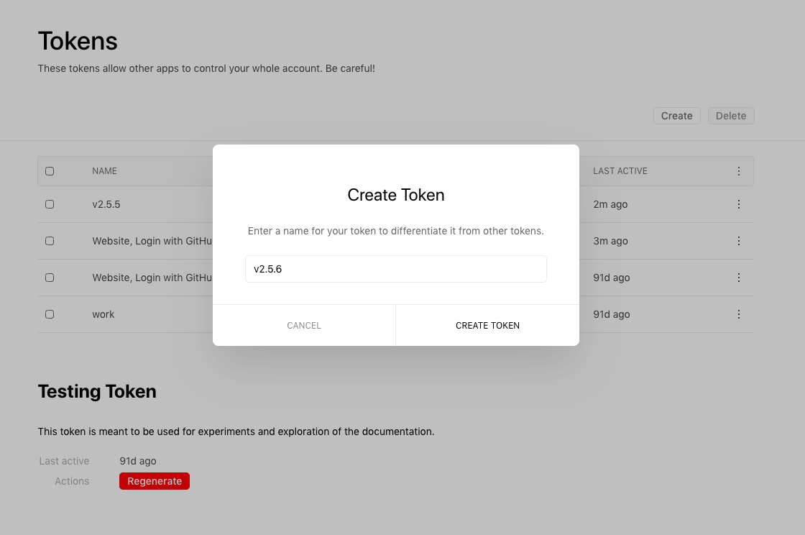Image resolution: width=805 pixels, height=535 pixels.
Task: Check the box for the v2.5.5 token
Action: [50, 204]
